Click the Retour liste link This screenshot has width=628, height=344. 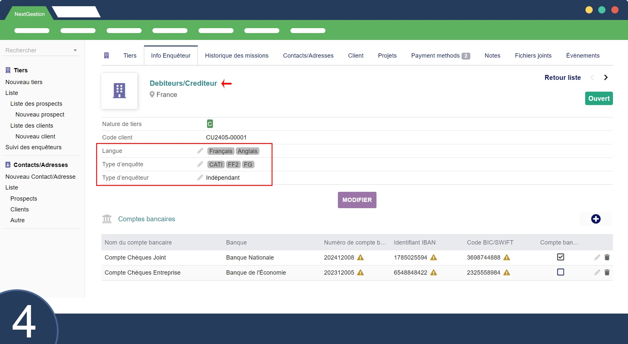562,78
